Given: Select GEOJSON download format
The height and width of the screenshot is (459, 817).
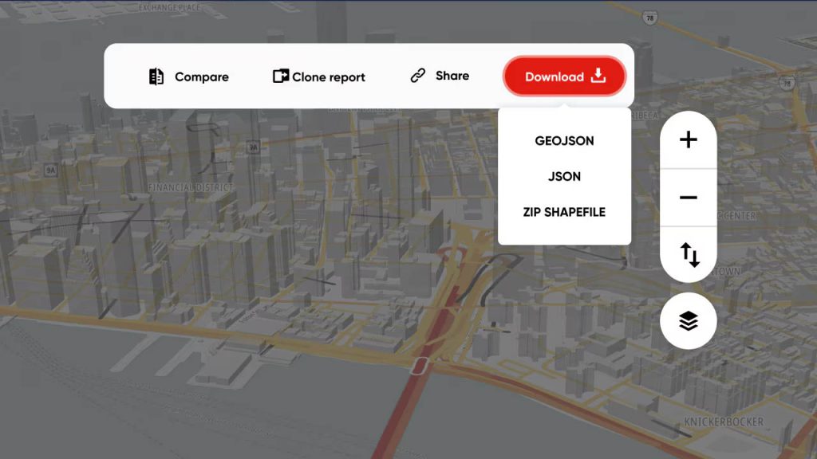Looking at the screenshot, I should point(564,141).
